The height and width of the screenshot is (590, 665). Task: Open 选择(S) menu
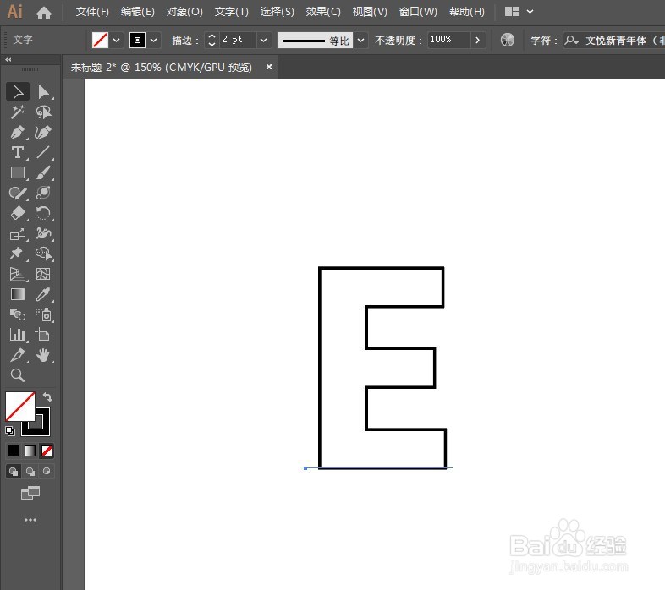pyautogui.click(x=277, y=12)
